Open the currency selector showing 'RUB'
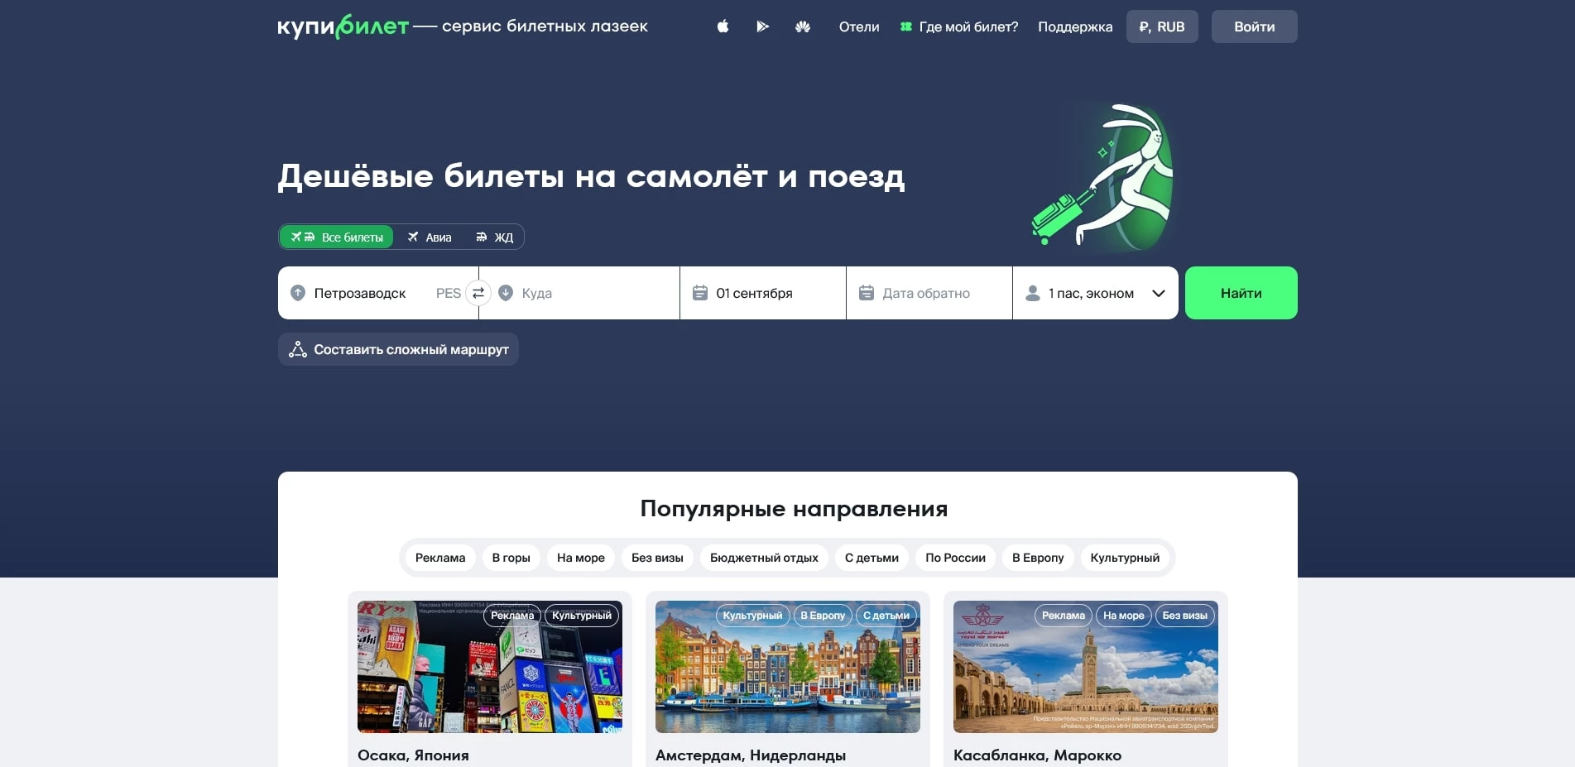This screenshot has height=767, width=1575. pos(1161,26)
